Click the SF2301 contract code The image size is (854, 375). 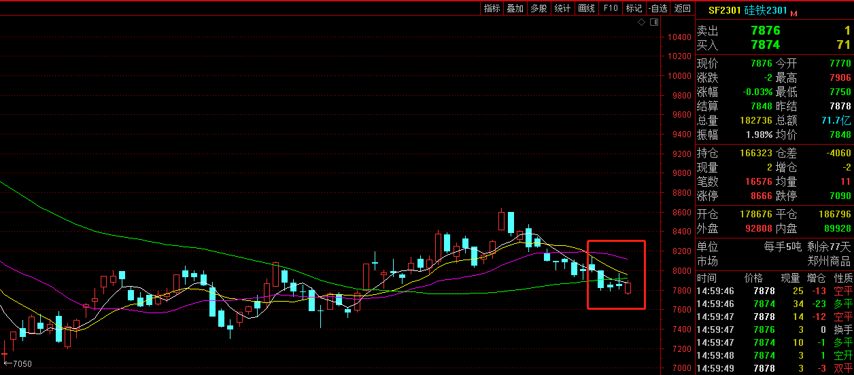click(x=723, y=10)
